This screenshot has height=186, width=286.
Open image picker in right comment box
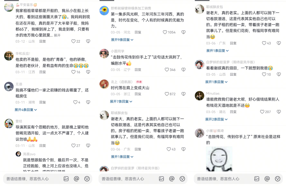[x=257, y=179]
